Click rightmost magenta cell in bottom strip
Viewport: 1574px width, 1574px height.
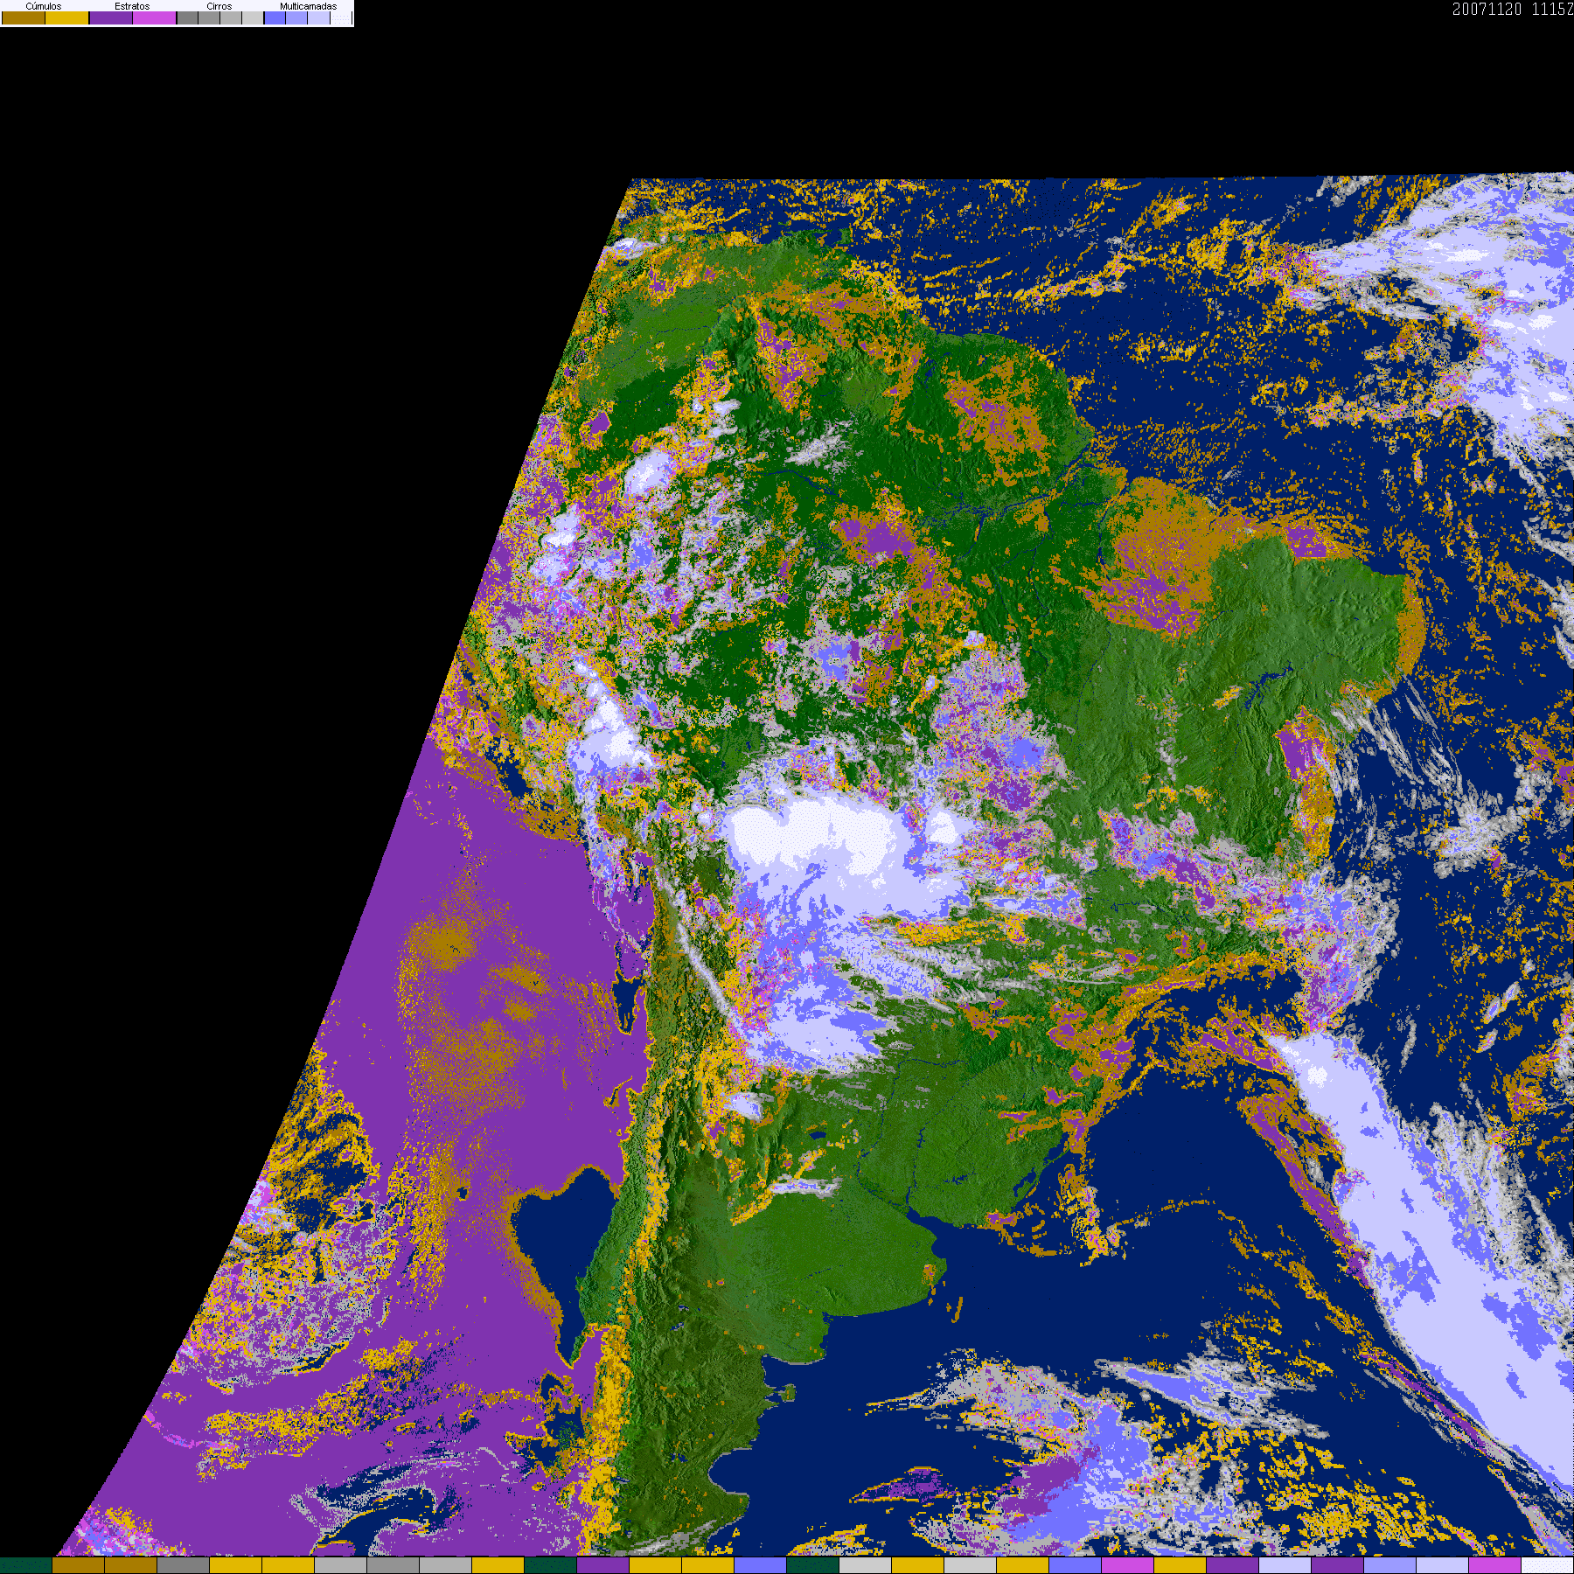point(1495,1565)
